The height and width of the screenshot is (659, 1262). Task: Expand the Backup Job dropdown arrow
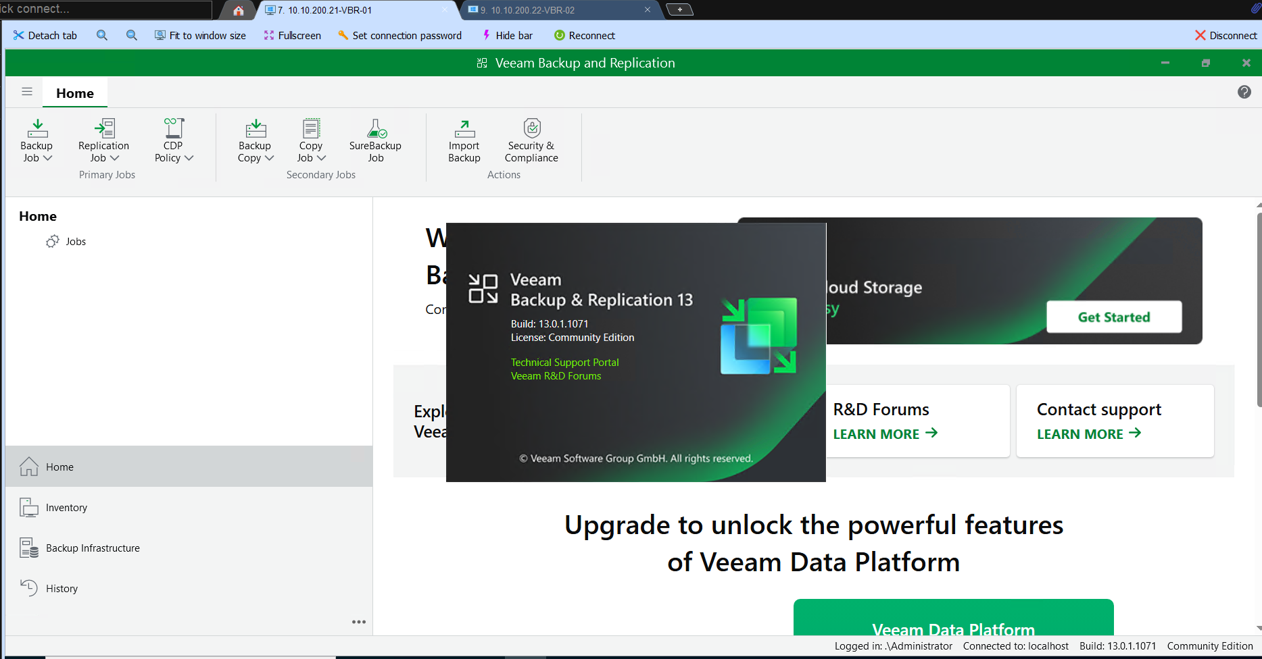coord(48,158)
